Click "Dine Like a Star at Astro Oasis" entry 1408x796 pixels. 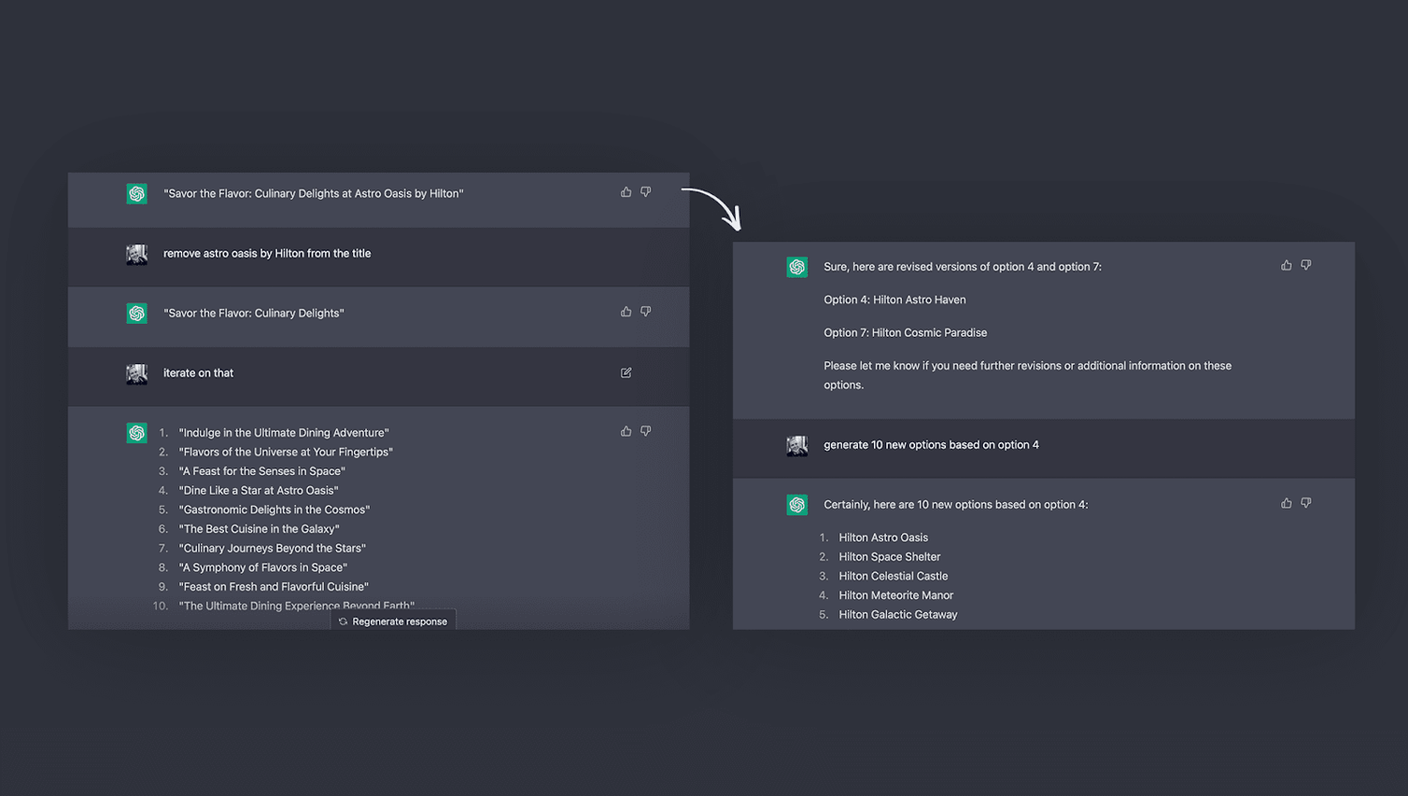259,491
